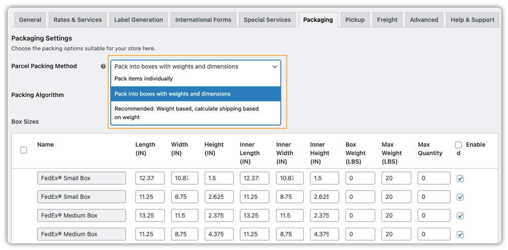Open the Rates & Services tab

[78, 20]
